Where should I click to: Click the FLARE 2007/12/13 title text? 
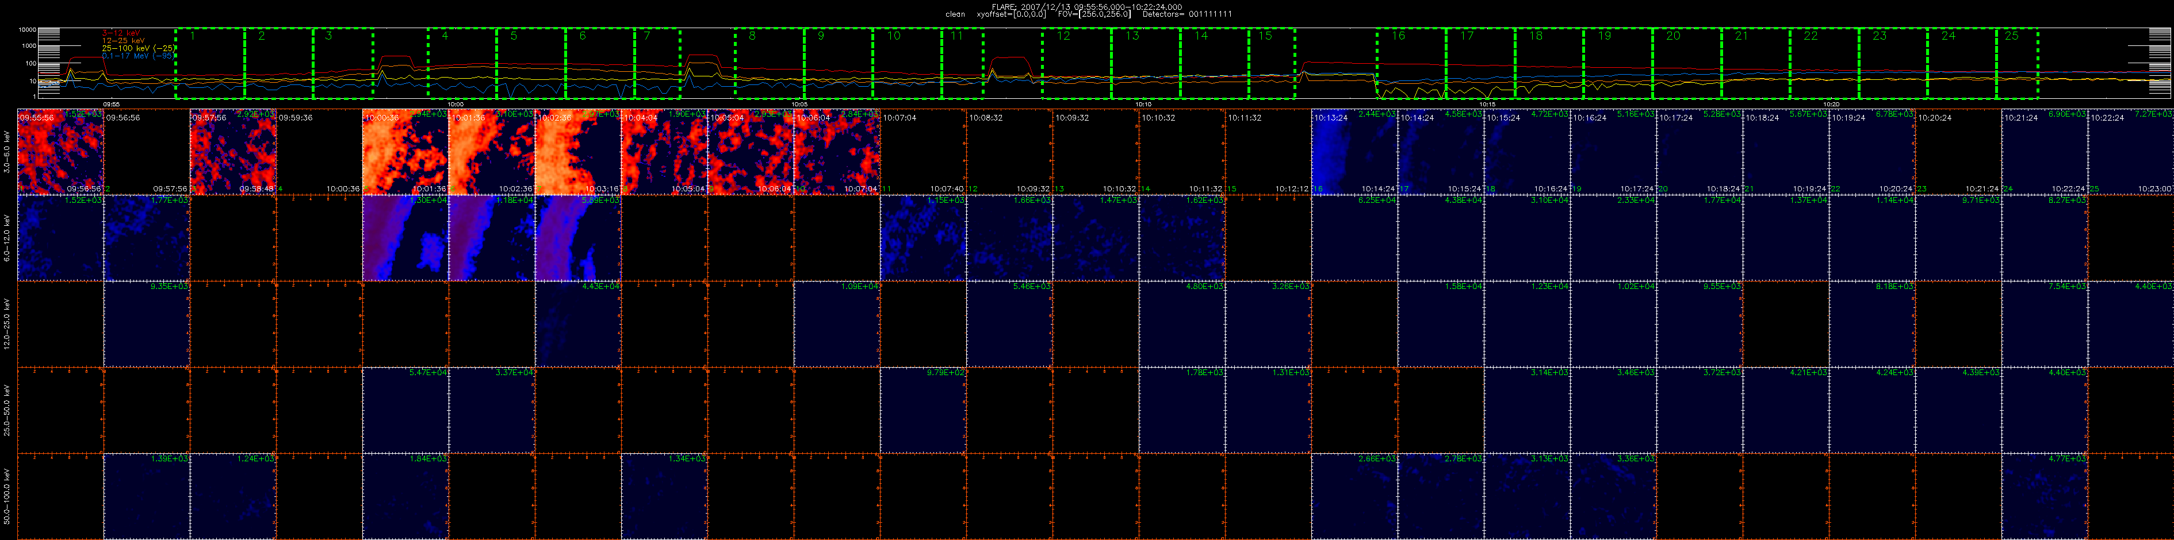click(x=1086, y=7)
